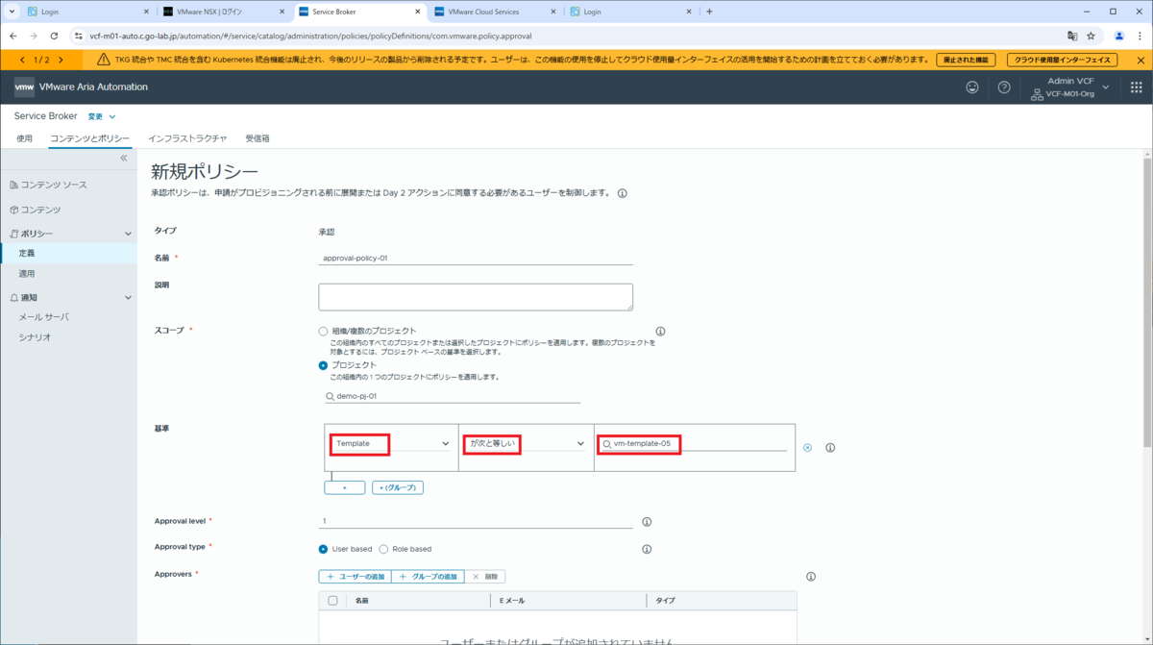Image resolution: width=1153 pixels, height=645 pixels.
Task: Click info icon next to policy description
Action: tap(623, 193)
